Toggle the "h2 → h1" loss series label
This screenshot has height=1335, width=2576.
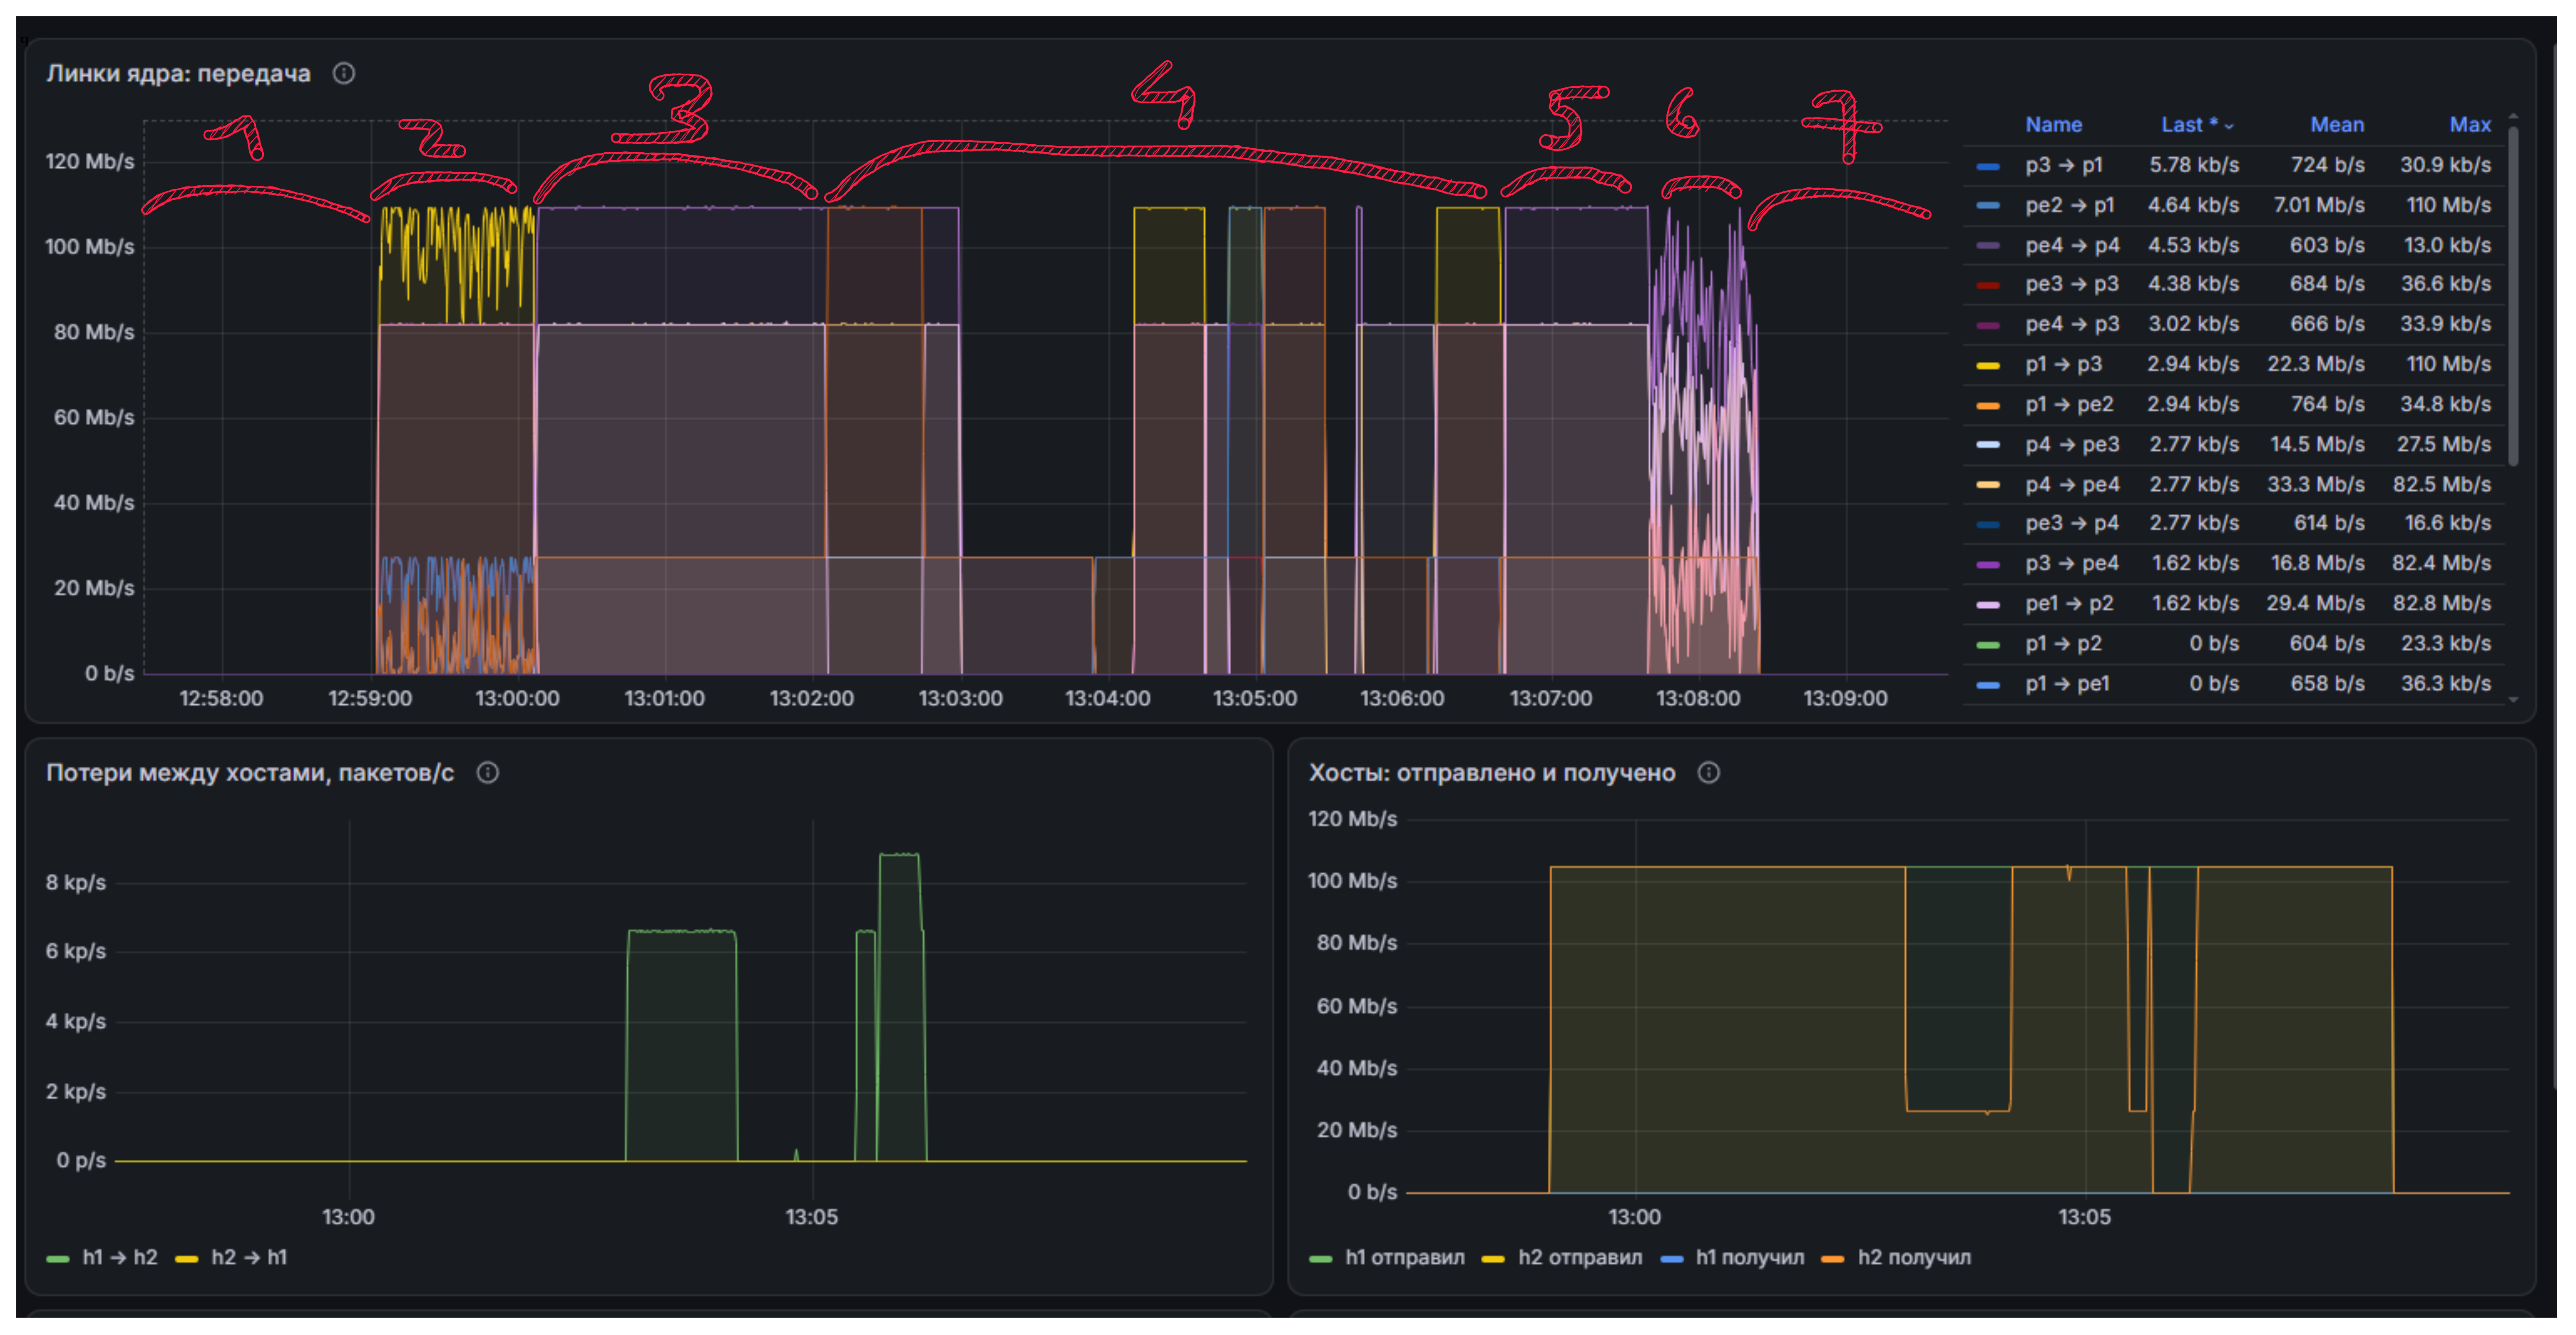coord(249,1257)
